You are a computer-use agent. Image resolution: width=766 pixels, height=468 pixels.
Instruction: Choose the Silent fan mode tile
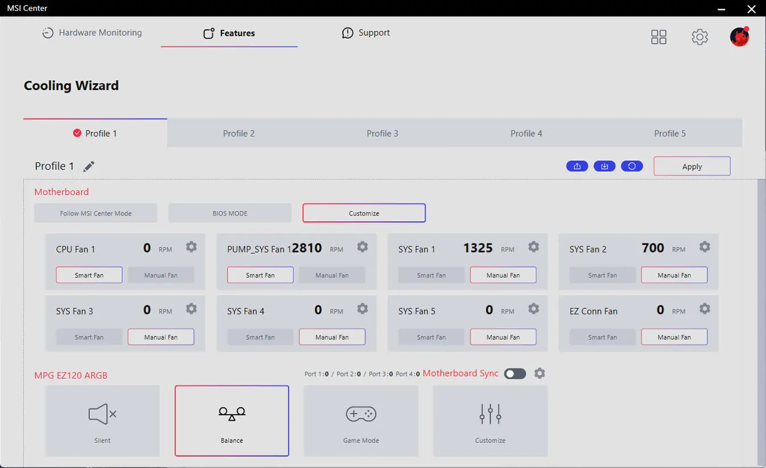click(102, 421)
